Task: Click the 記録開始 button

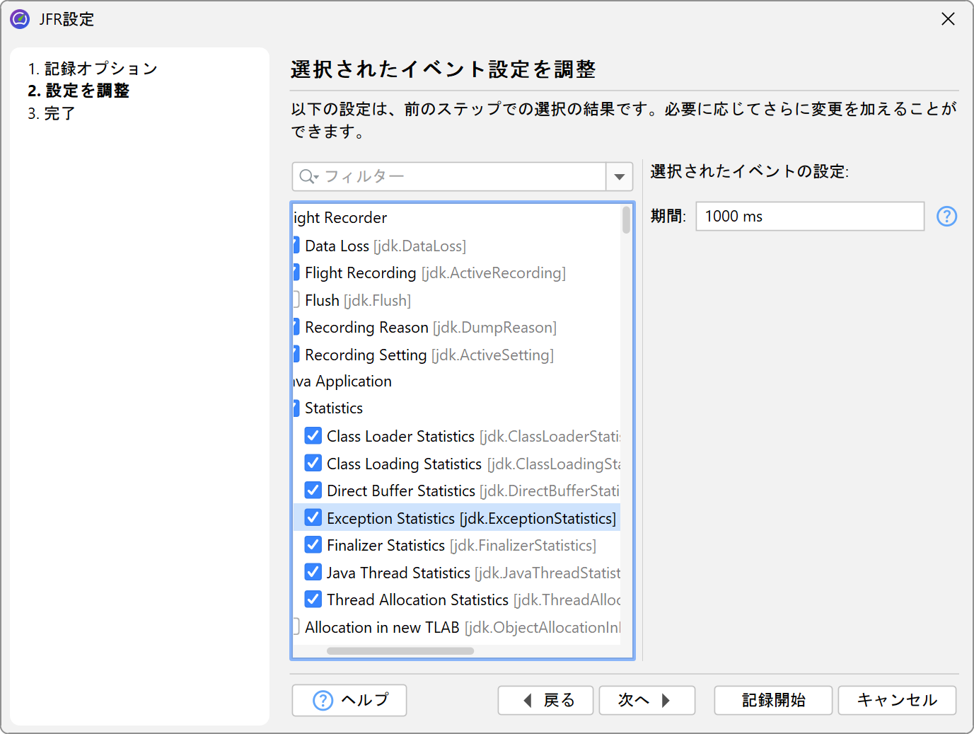Action: point(773,700)
